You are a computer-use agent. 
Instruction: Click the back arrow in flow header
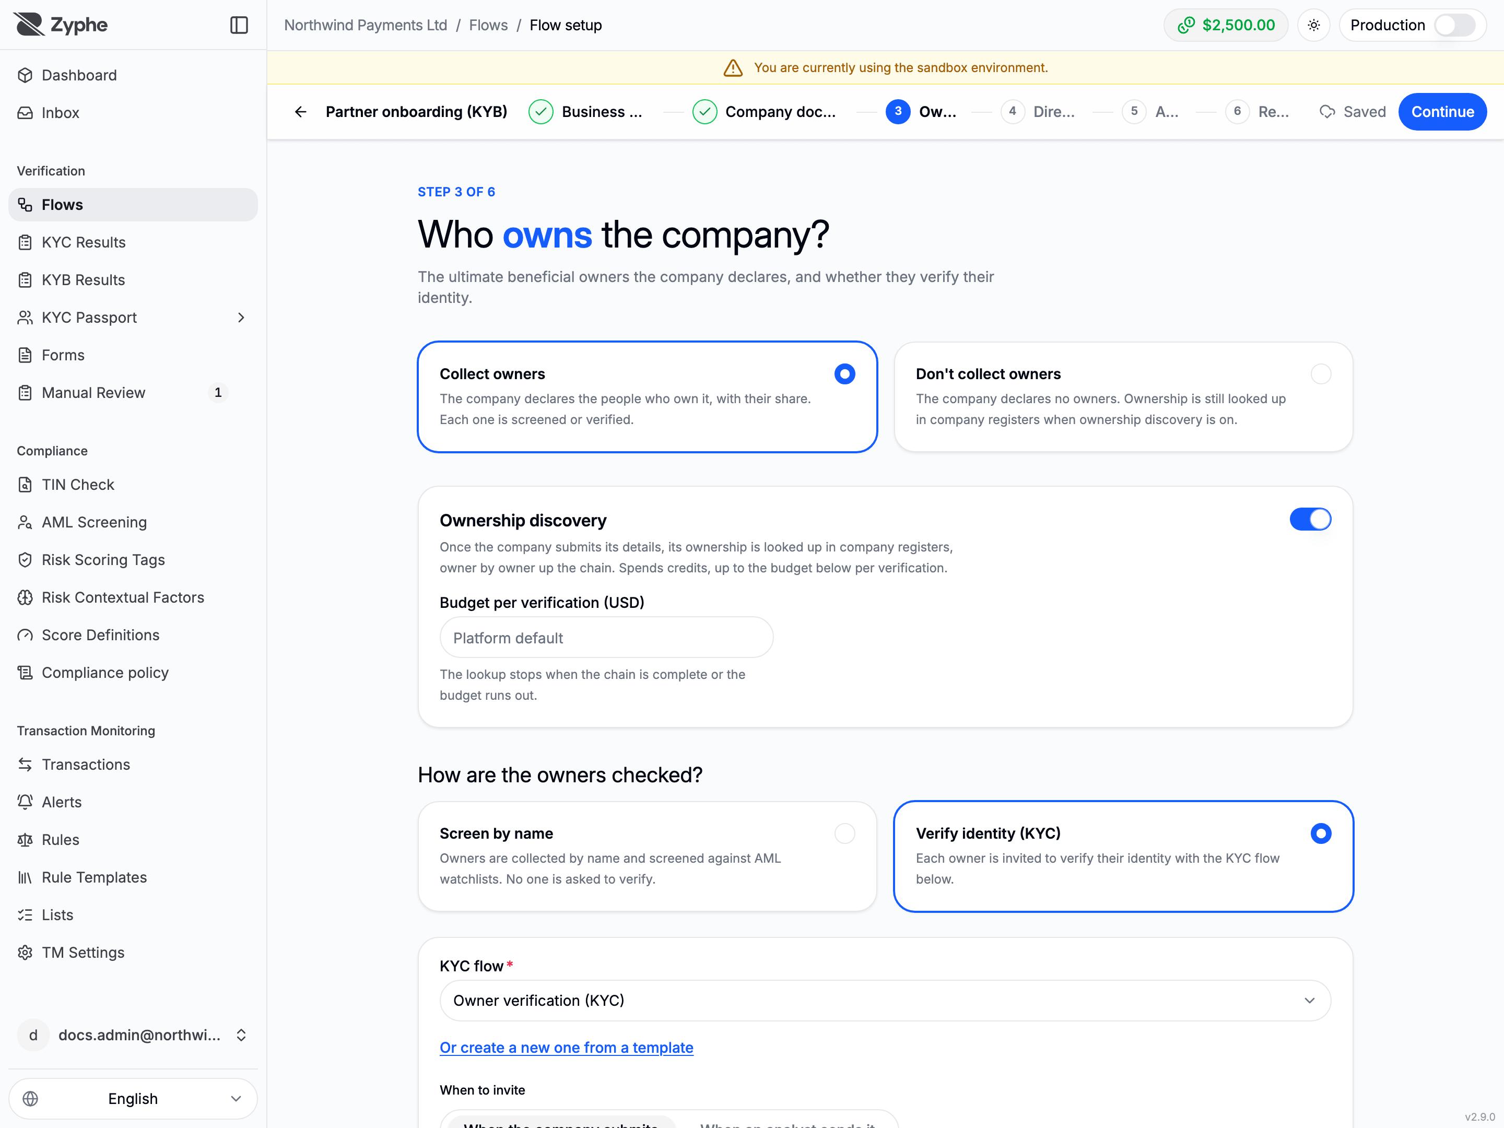(300, 112)
